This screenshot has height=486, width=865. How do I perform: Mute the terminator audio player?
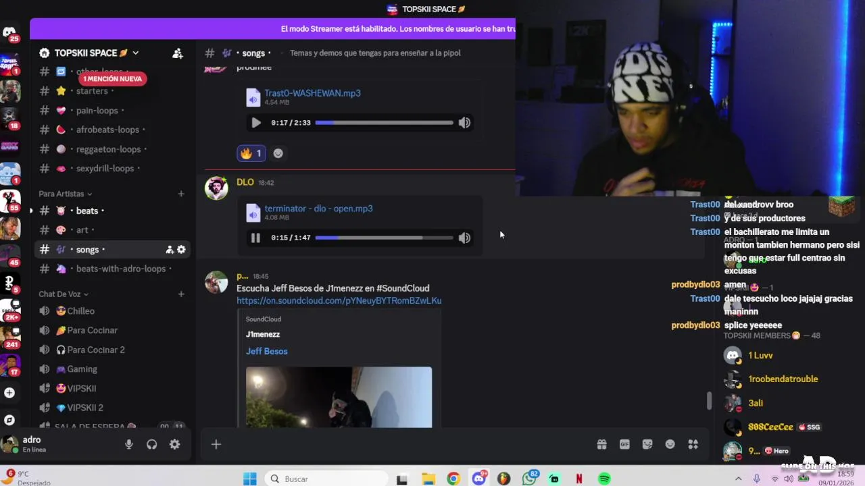coord(464,238)
